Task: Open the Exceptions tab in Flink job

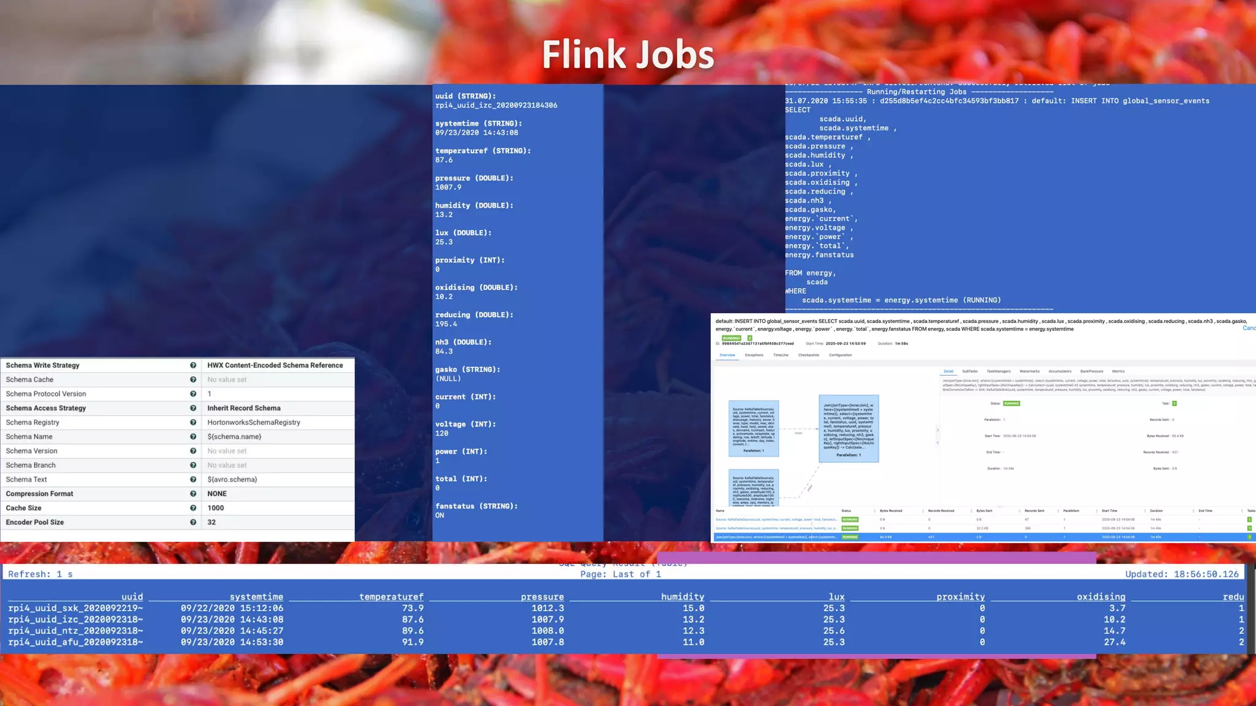Action: (754, 355)
